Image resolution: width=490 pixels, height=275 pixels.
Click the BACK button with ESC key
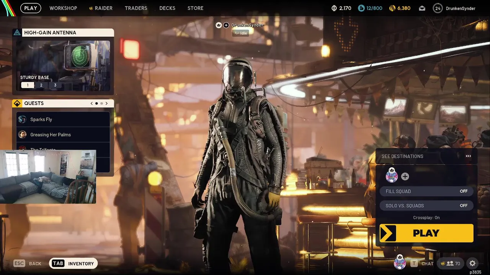coord(27,264)
